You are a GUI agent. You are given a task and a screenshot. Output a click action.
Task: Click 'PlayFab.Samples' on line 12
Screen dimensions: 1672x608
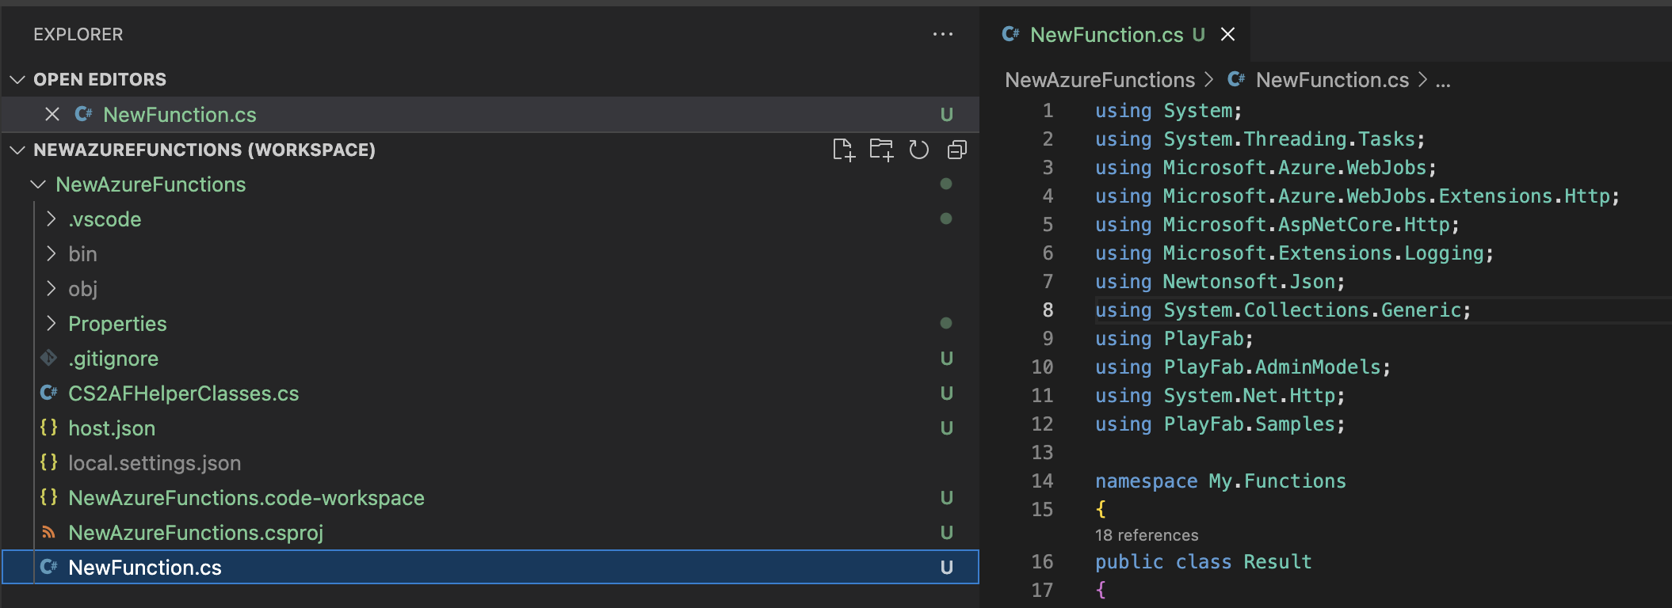(x=1249, y=424)
